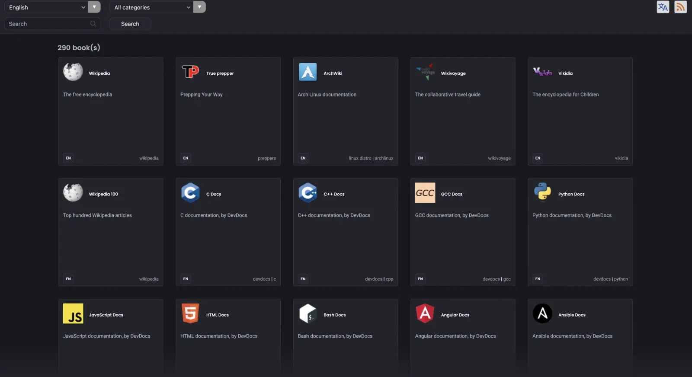Screen dimensions: 692x377
Task: Click 'Python documentation, by DevDocs' text
Action: pos(572,215)
